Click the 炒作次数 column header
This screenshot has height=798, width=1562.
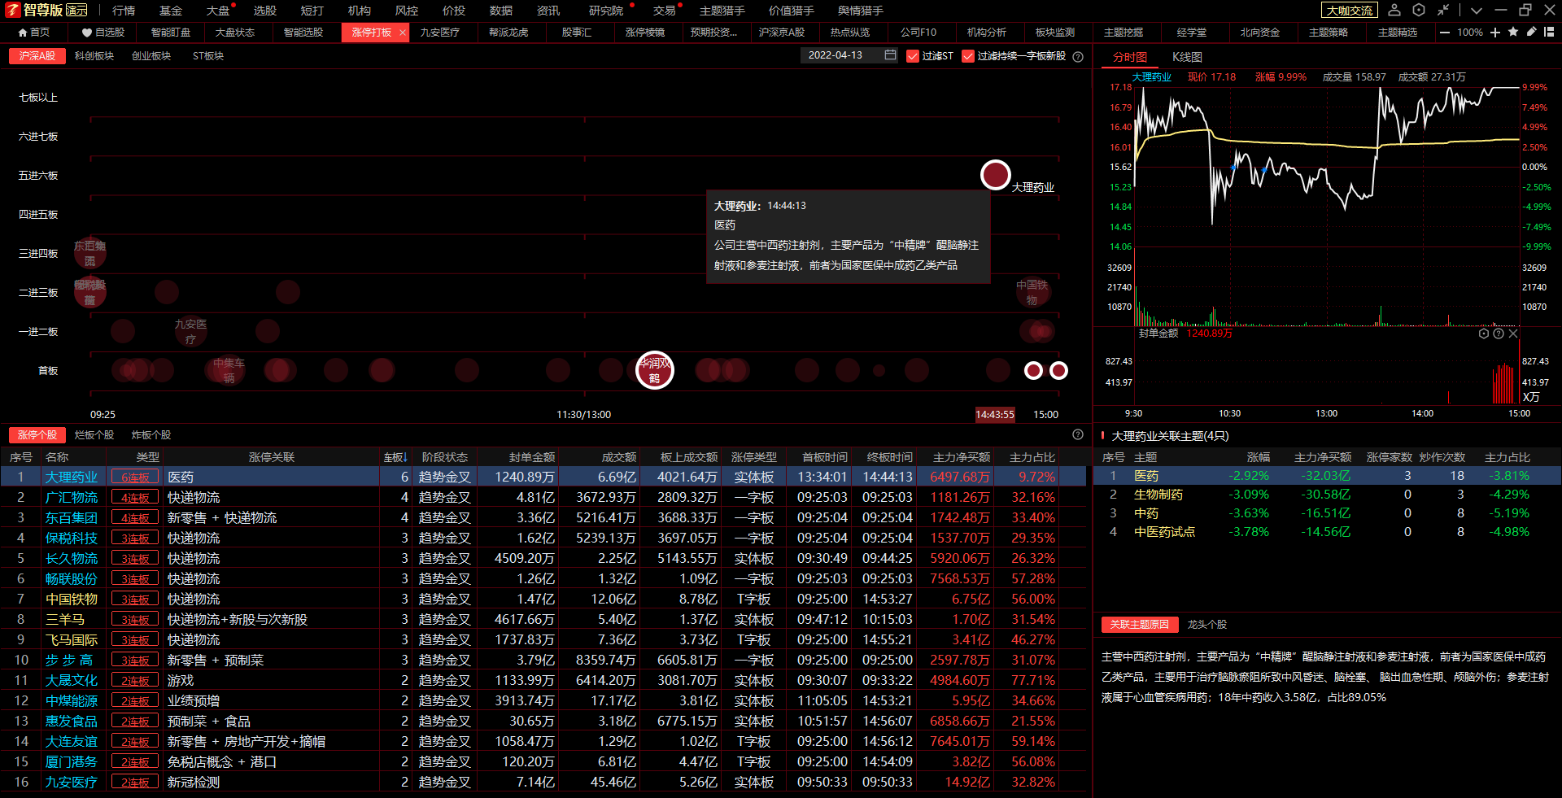point(1442,457)
